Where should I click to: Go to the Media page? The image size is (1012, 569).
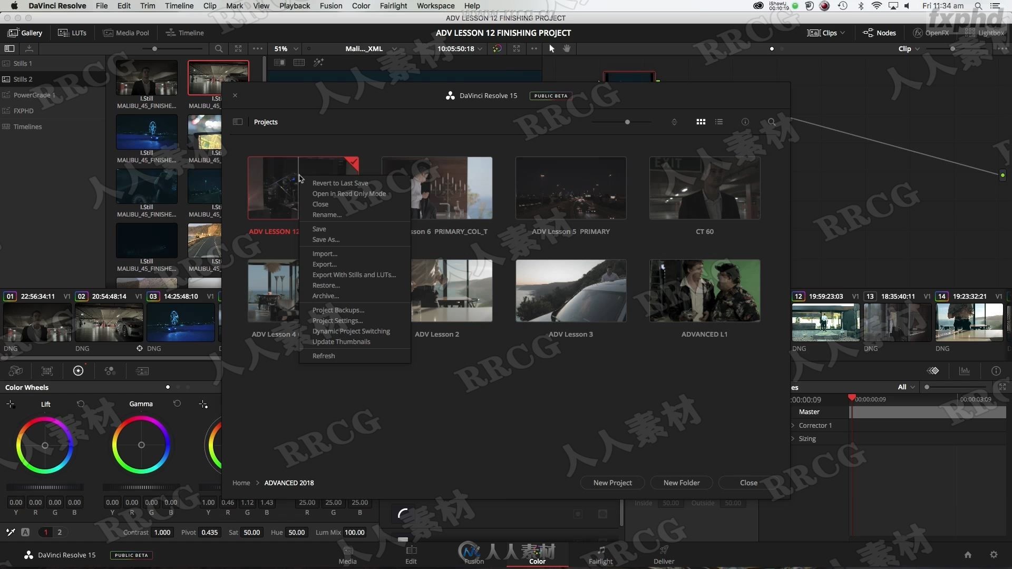point(347,555)
